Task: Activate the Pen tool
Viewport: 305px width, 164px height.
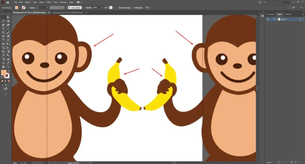Action: click(3, 25)
